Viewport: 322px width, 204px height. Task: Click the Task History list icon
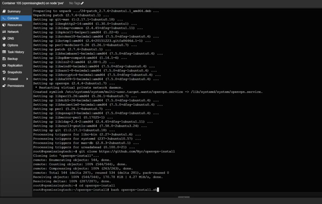[x=4, y=52]
